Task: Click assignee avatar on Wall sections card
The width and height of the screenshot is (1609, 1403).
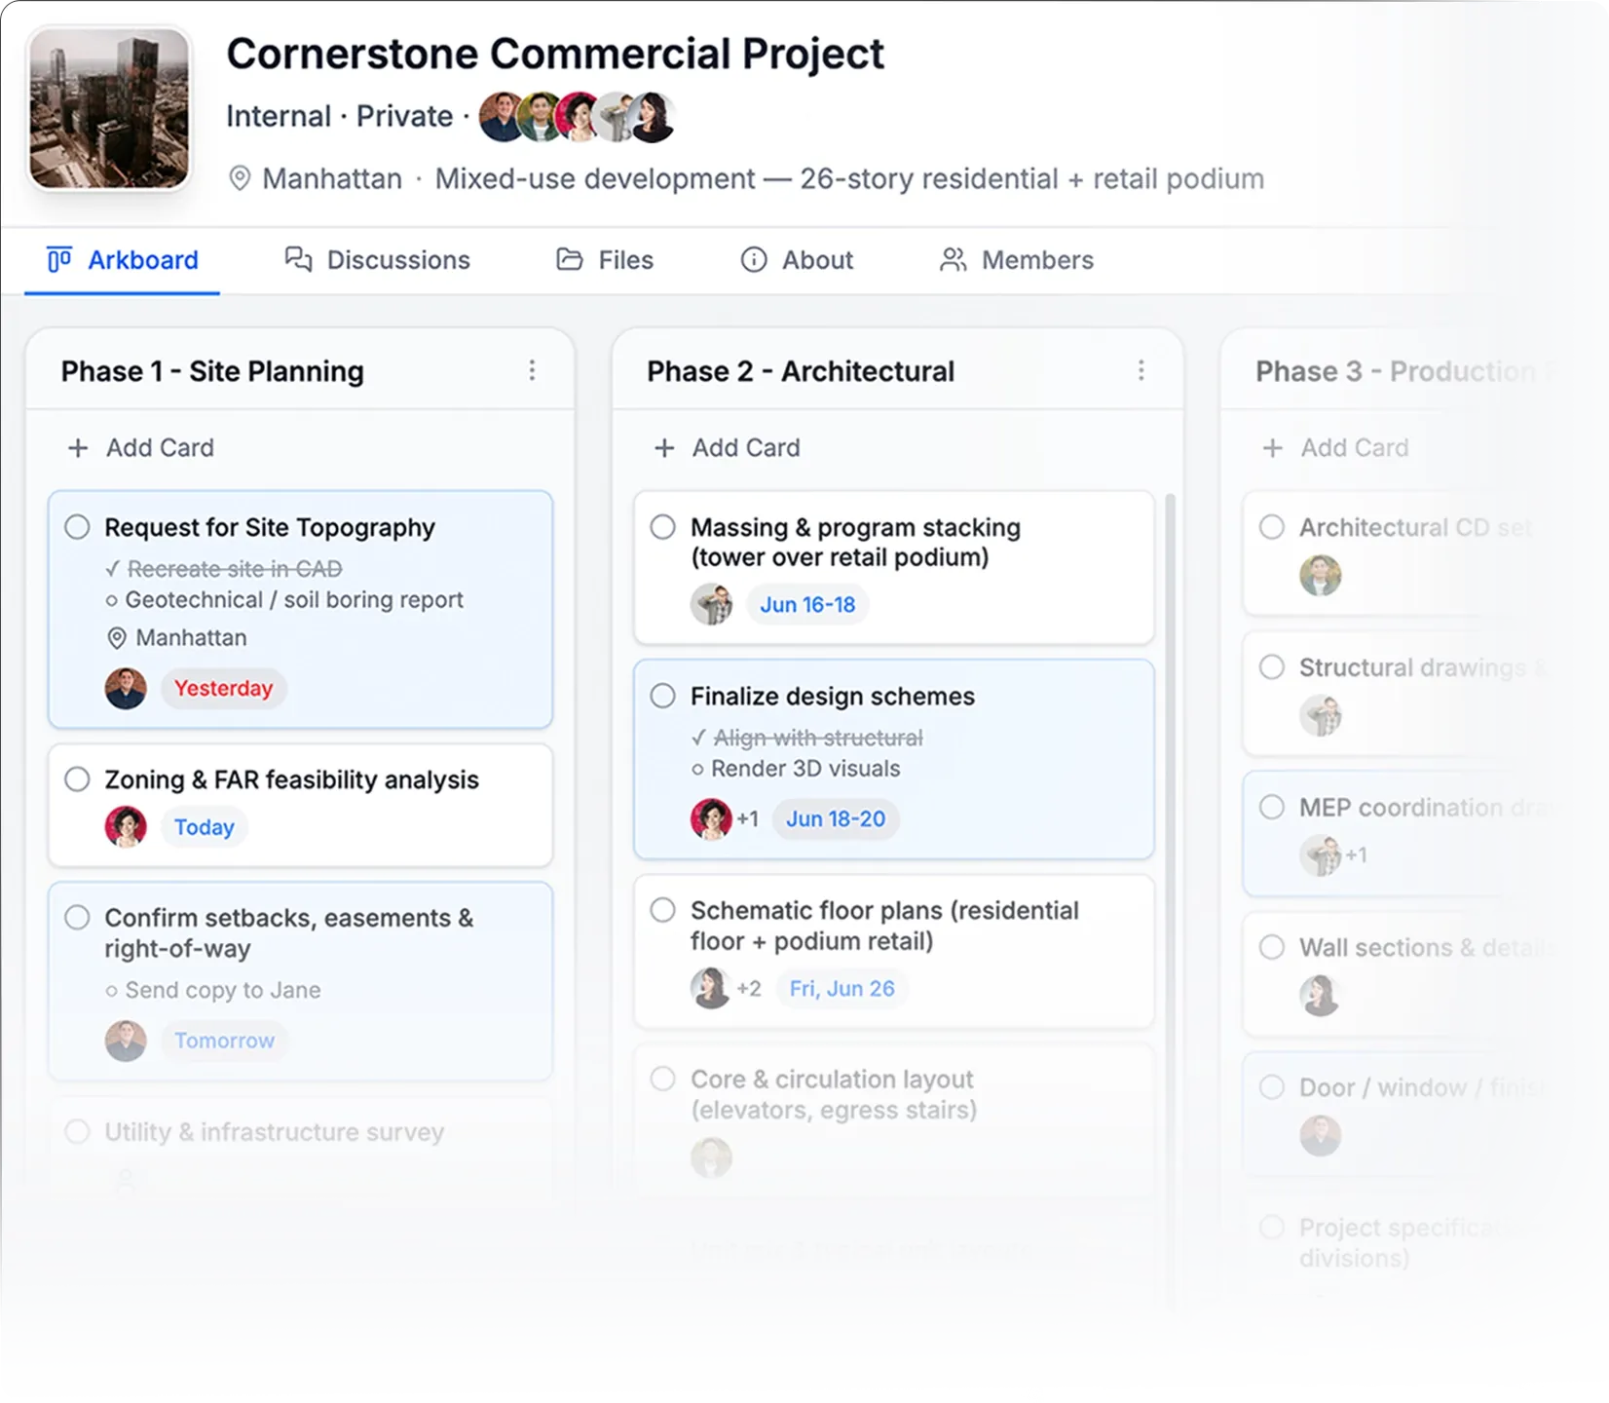Action: pyautogui.click(x=1321, y=996)
